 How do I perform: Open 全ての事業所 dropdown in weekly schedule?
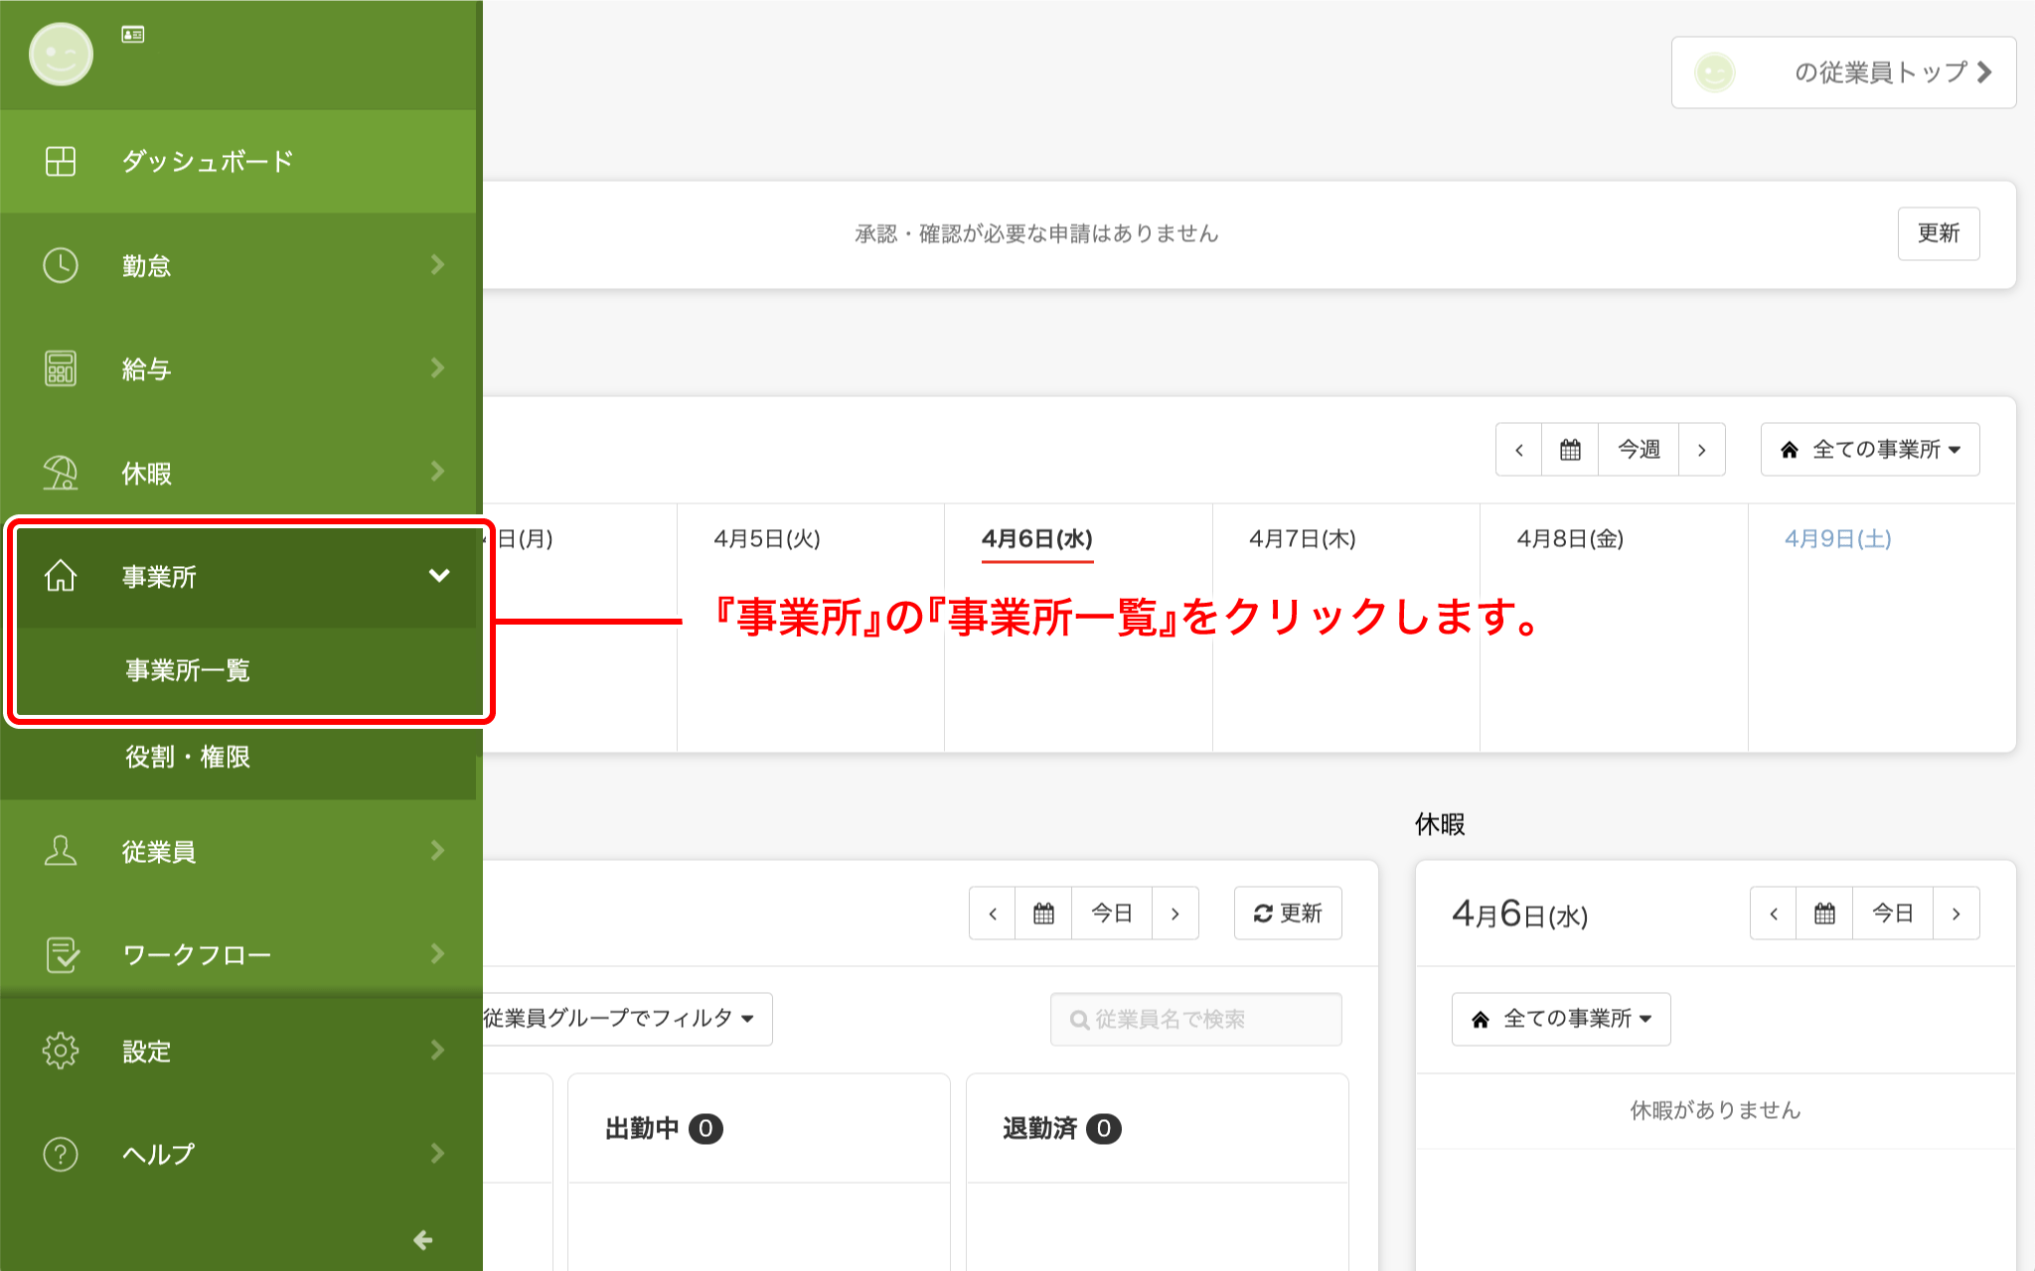point(1870,450)
